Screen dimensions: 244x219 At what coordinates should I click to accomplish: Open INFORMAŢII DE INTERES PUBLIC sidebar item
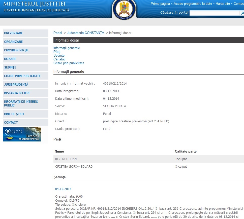point(26,103)
